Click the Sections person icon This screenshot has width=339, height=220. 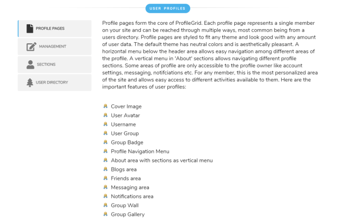click(x=30, y=65)
